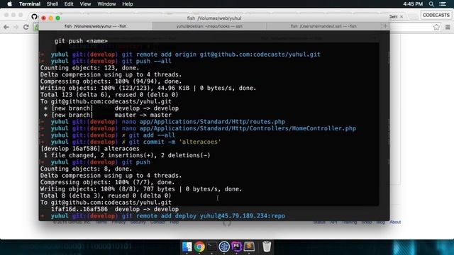Switch to the 'fish /Volumes/web/yuhul' terminal tab
454x255 pixels.
96,26
